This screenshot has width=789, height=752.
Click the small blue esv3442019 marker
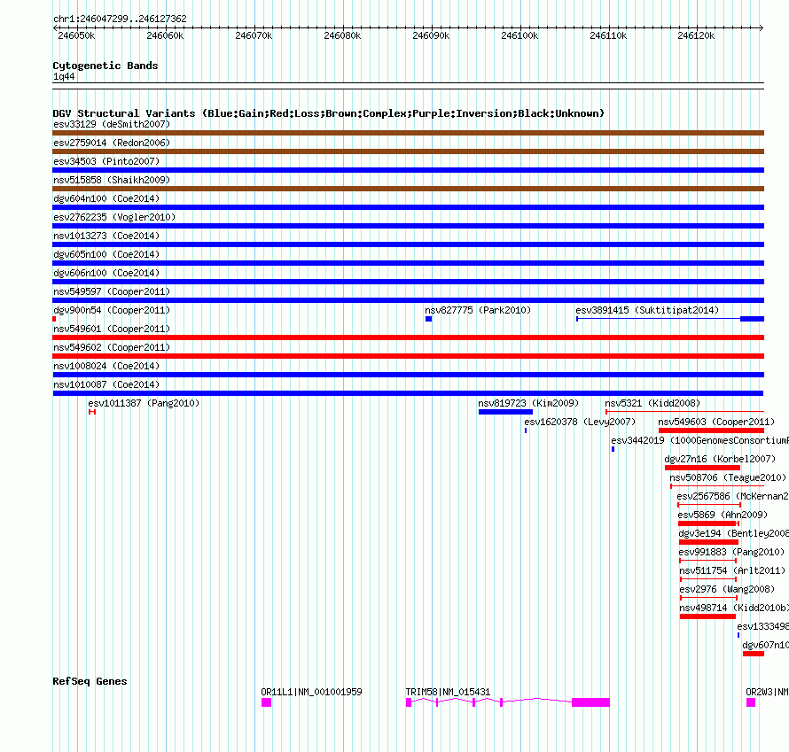pyautogui.click(x=613, y=449)
